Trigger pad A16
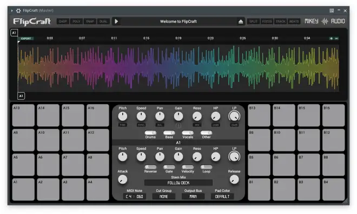Image resolution: width=357 pixels, height=214 pixels. pos(98,115)
